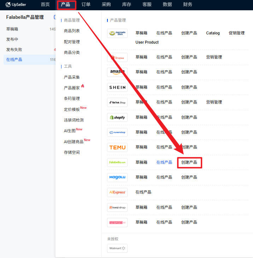Open Shopee 营销管理

pos(214,57)
